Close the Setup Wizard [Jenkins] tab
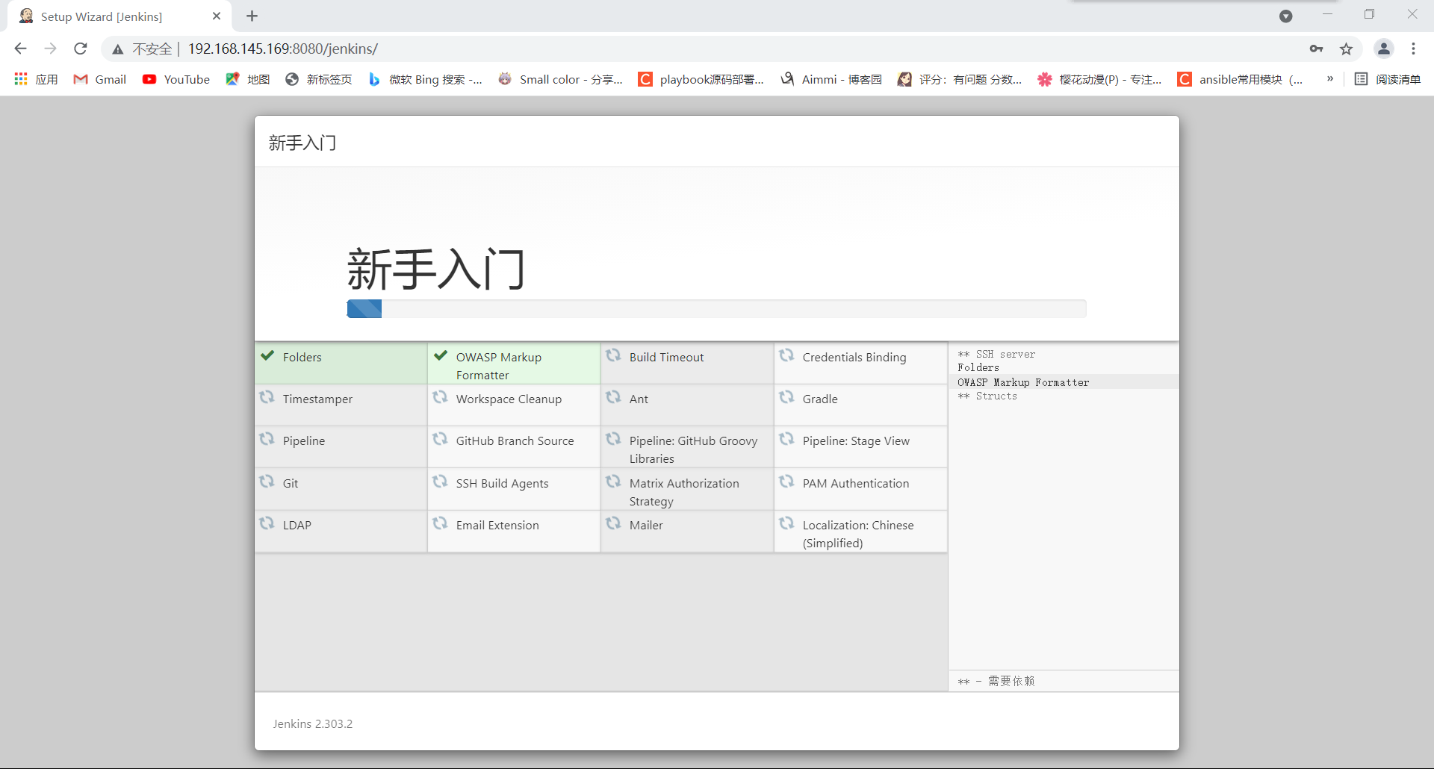This screenshot has width=1434, height=769. [x=217, y=16]
